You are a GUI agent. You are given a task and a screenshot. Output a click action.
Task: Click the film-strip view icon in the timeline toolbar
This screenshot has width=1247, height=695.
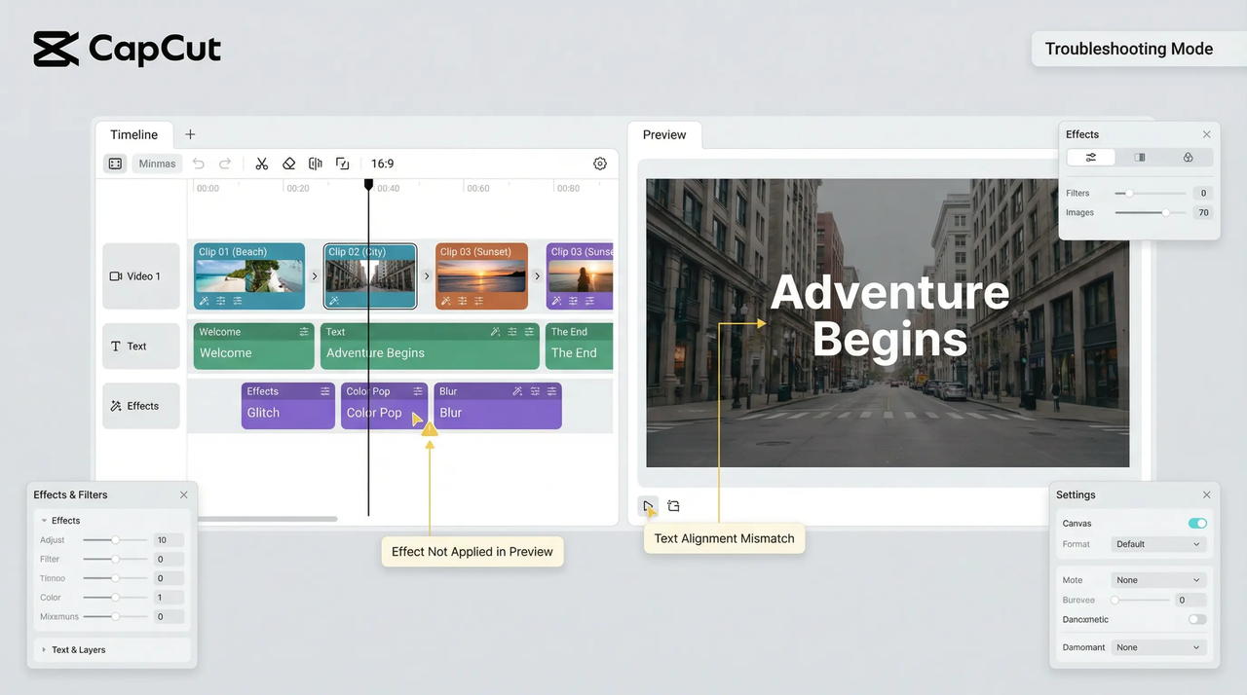pos(115,164)
